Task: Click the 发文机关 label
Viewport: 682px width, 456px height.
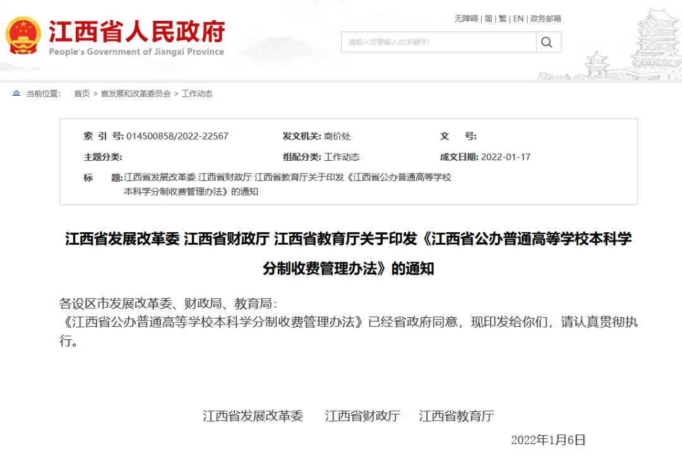Action: pyautogui.click(x=302, y=136)
